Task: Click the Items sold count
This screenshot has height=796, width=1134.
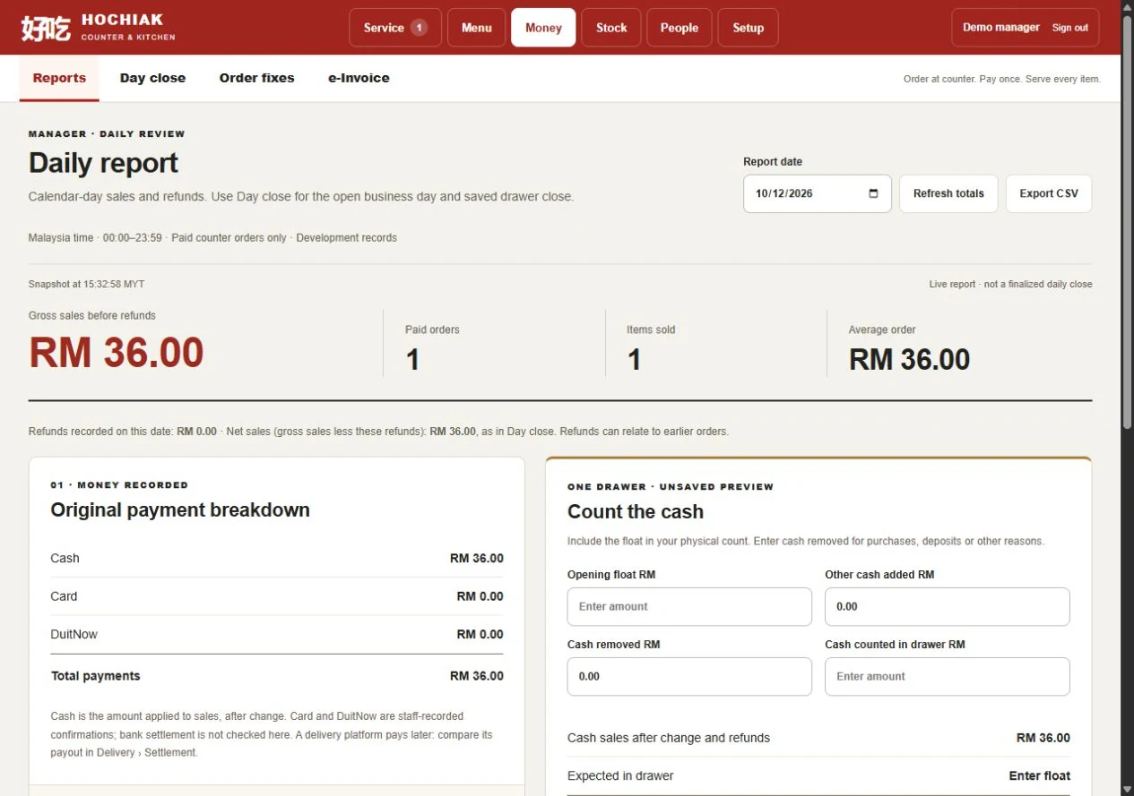Action: (634, 360)
